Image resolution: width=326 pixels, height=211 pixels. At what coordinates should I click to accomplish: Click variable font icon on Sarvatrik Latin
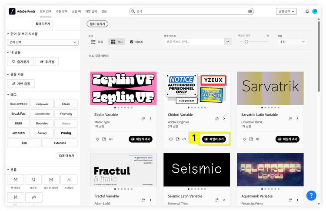pos(290,118)
